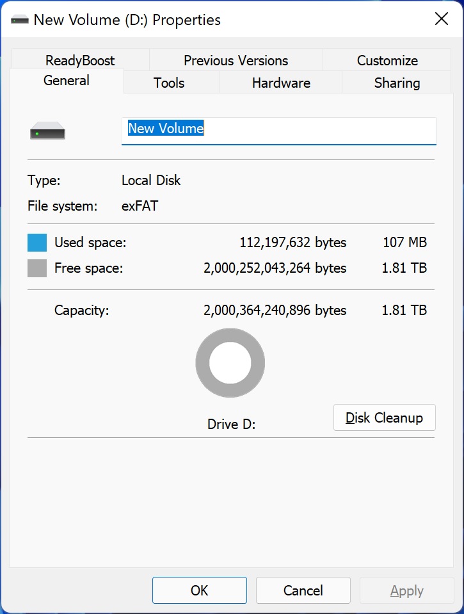Click the '112,197,632 bytes' used value
Screen dimensions: 464x614
coord(293,243)
